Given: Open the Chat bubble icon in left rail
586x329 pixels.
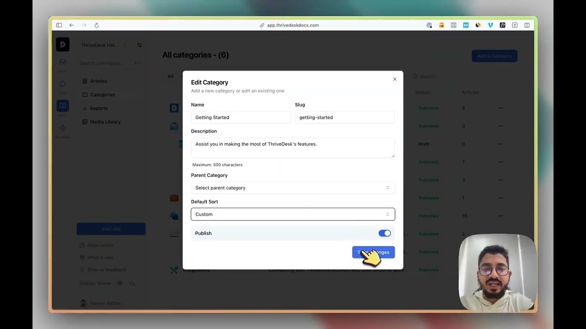Looking at the screenshot, I should pos(63,84).
